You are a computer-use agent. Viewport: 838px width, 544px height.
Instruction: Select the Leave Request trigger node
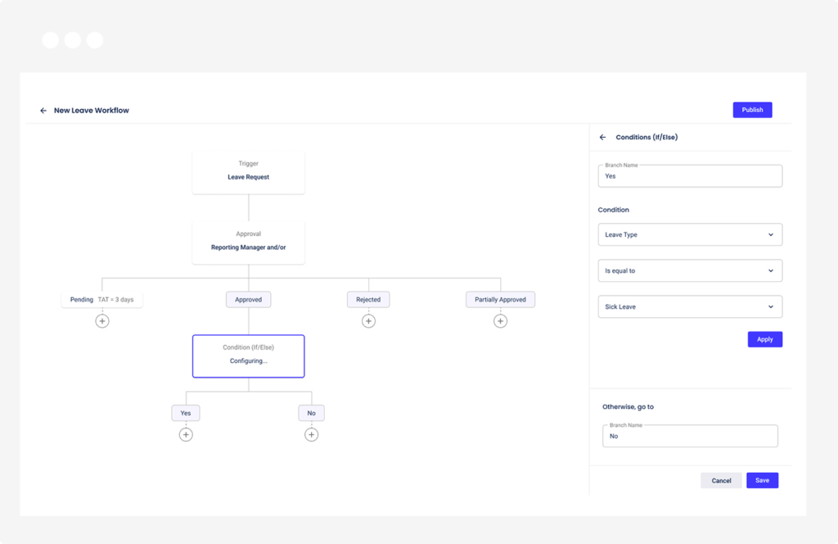click(x=248, y=170)
